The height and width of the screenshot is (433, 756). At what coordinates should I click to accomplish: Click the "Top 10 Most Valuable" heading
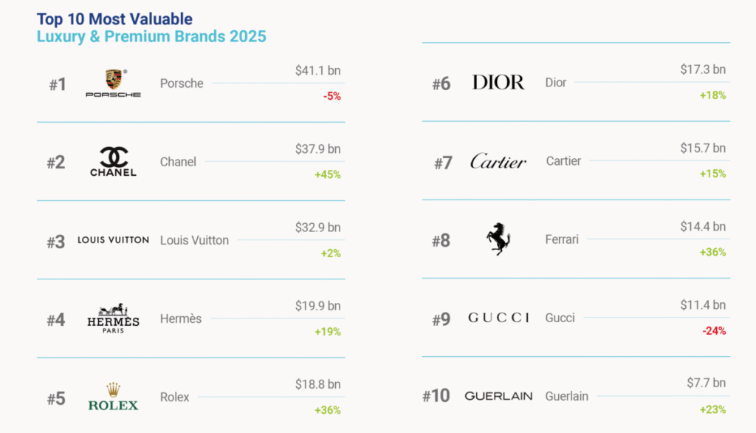tap(114, 19)
